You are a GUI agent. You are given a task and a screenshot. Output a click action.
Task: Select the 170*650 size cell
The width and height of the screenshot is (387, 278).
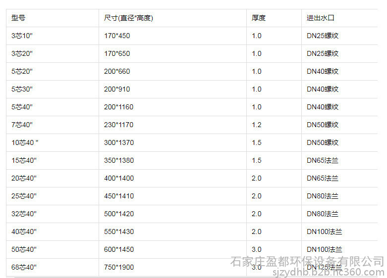pos(117,53)
